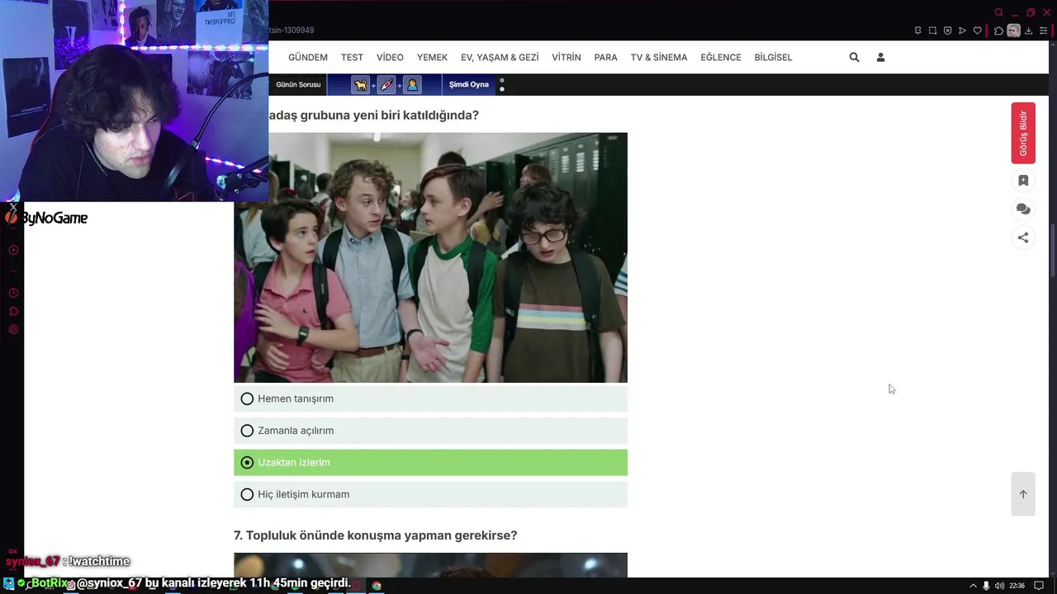Image resolution: width=1057 pixels, height=594 pixels.
Task: Open the extensions cube icon
Action: [x=998, y=31]
